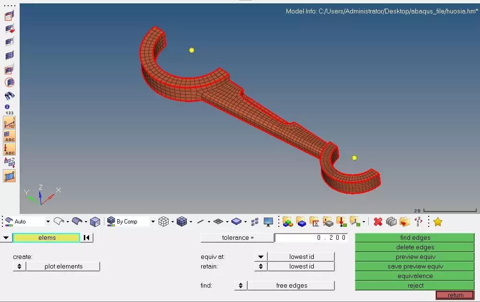This screenshot has height=302, width=480.
Task: Select the shaded elements cube icon
Action: (182, 222)
